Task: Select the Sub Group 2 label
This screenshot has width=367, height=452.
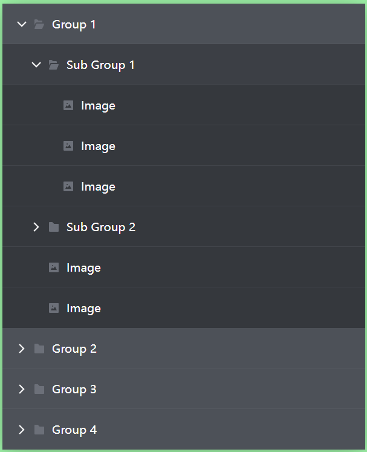Action: tap(101, 227)
